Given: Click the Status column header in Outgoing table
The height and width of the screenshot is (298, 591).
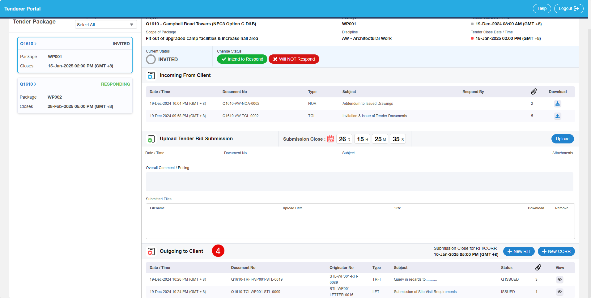Looking at the screenshot, I should [507, 268].
